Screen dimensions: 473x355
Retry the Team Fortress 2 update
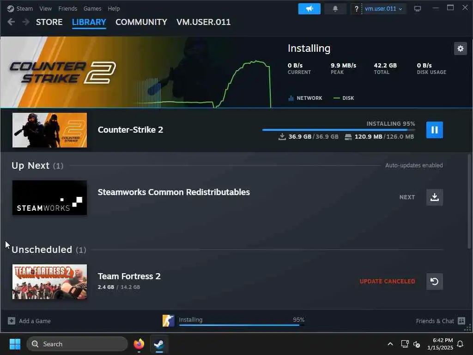pos(434,282)
